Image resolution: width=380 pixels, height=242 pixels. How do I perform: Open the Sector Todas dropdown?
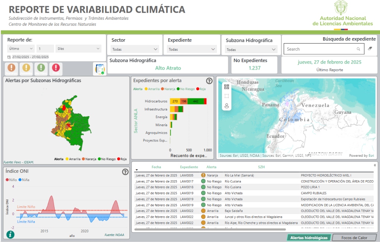(135, 49)
